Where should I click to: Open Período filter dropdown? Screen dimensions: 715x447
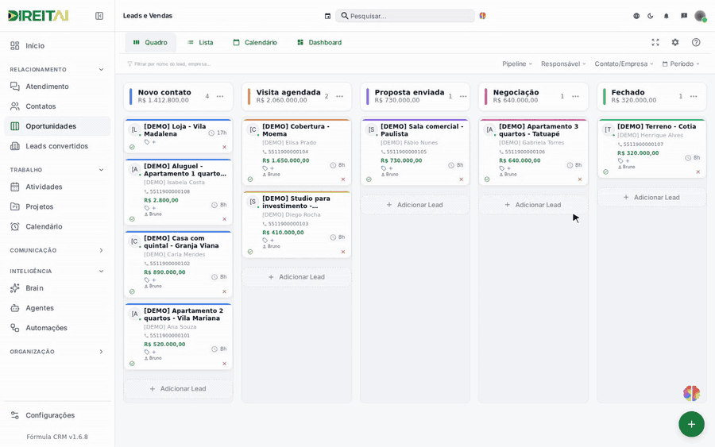[x=681, y=64]
